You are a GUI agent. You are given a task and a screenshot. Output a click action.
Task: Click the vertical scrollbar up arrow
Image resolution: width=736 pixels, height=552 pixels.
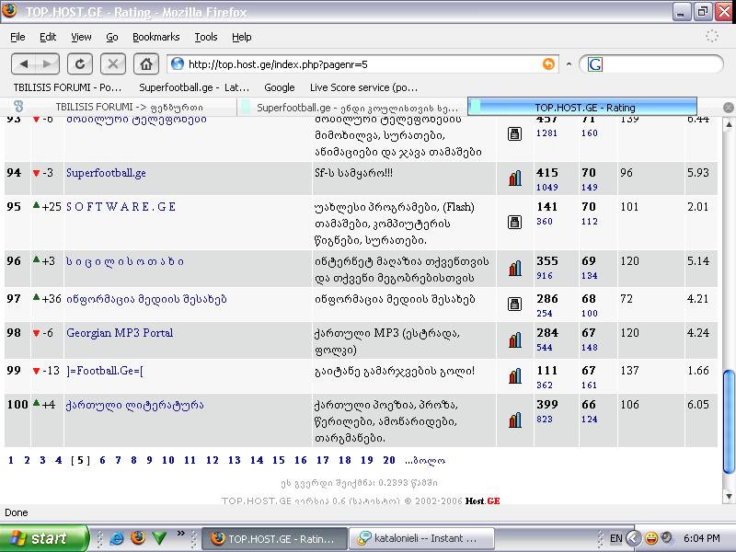point(729,124)
